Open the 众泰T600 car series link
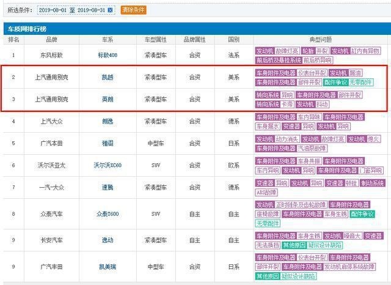The image size is (391, 285). coord(108,214)
